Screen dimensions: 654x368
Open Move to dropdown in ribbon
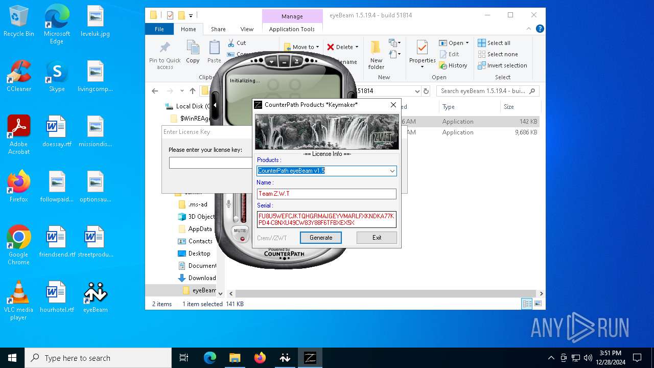coord(301,47)
